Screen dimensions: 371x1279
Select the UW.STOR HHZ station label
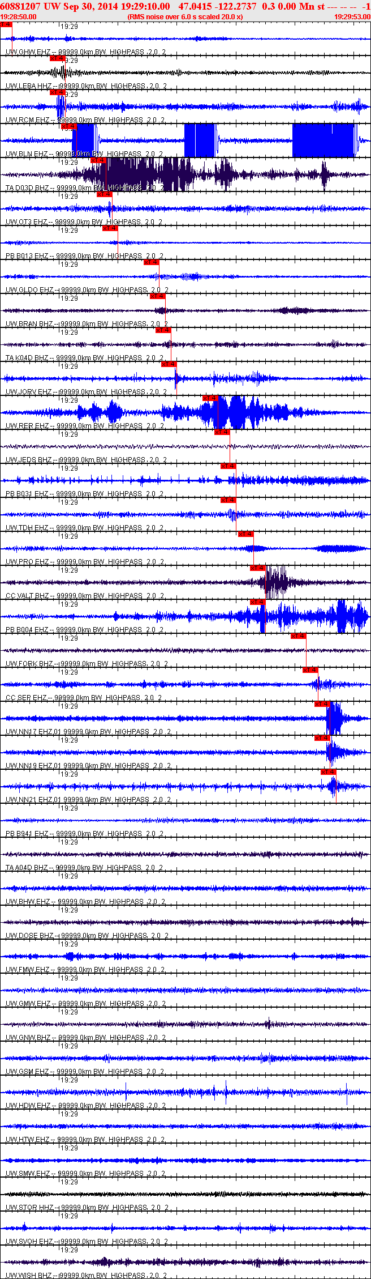(29, 1208)
